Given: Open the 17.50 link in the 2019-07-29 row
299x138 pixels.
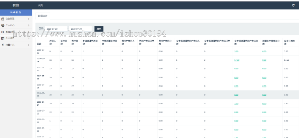Looking at the screenshot, I should 237,60.
